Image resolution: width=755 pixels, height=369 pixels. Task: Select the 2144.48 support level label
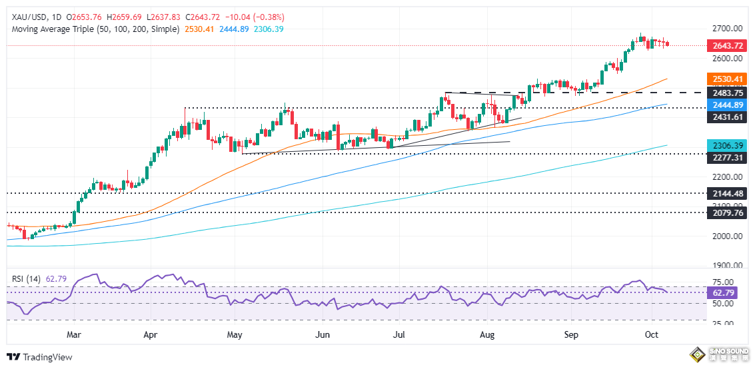(729, 193)
